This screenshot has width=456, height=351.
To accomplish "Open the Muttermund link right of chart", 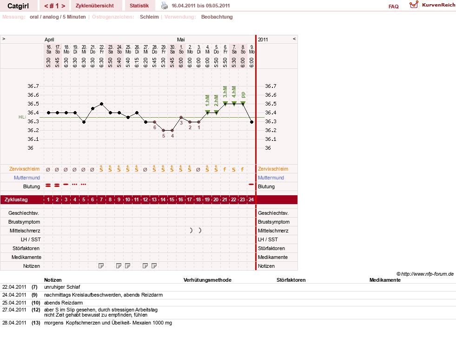I will tap(271, 178).
